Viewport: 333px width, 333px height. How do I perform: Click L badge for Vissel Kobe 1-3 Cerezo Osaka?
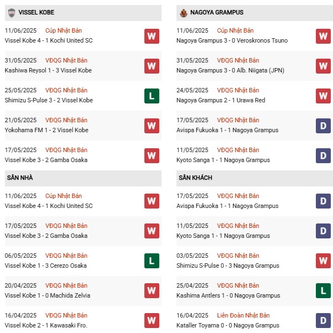point(152,261)
